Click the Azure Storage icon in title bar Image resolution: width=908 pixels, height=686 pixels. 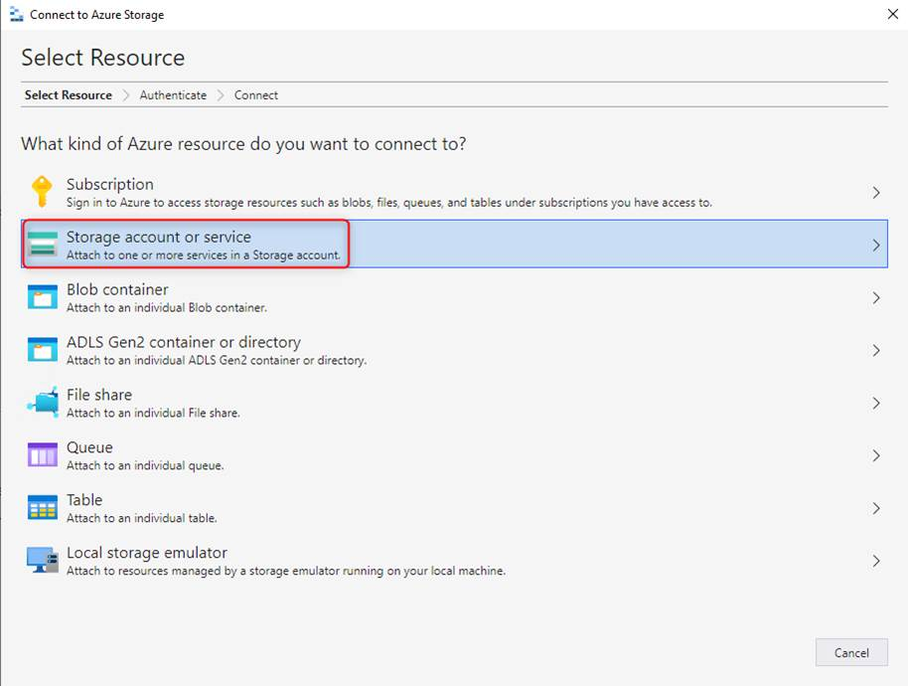[x=16, y=15]
